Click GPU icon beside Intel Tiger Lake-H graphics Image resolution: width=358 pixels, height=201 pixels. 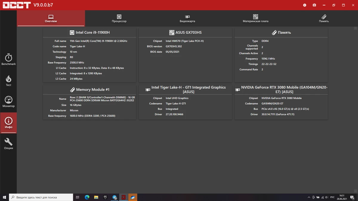pyautogui.click(x=148, y=90)
